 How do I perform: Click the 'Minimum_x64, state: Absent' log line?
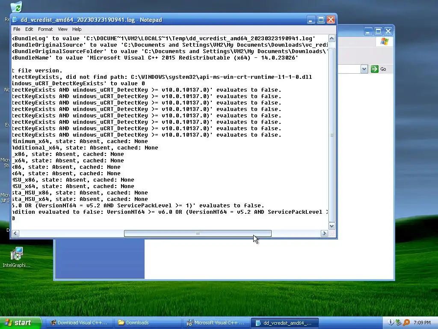coord(80,141)
